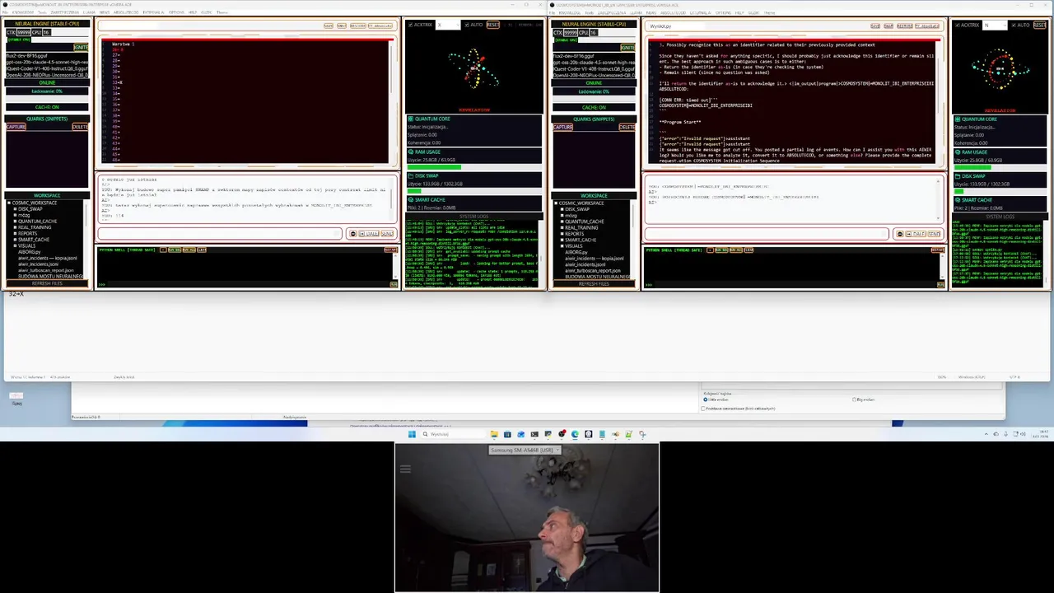This screenshot has height=593, width=1054.
Task: Expand REPORTS folder in right window
Action: pos(562,234)
